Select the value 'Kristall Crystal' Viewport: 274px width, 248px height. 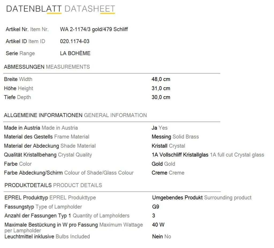pyautogui.click(x=168, y=146)
